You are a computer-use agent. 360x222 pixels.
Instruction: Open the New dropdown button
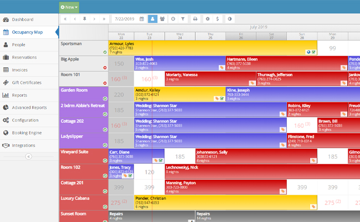coord(69,7)
